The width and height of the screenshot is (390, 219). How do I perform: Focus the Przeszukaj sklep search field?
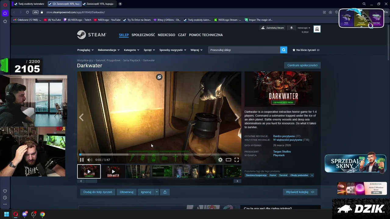coord(244,50)
